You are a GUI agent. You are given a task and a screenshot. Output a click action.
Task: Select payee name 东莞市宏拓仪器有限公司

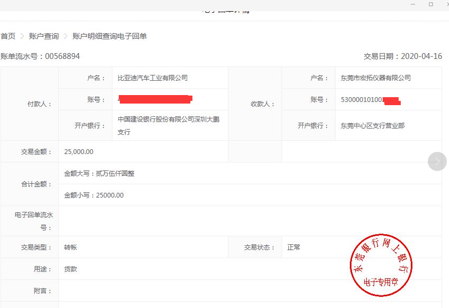click(376, 78)
